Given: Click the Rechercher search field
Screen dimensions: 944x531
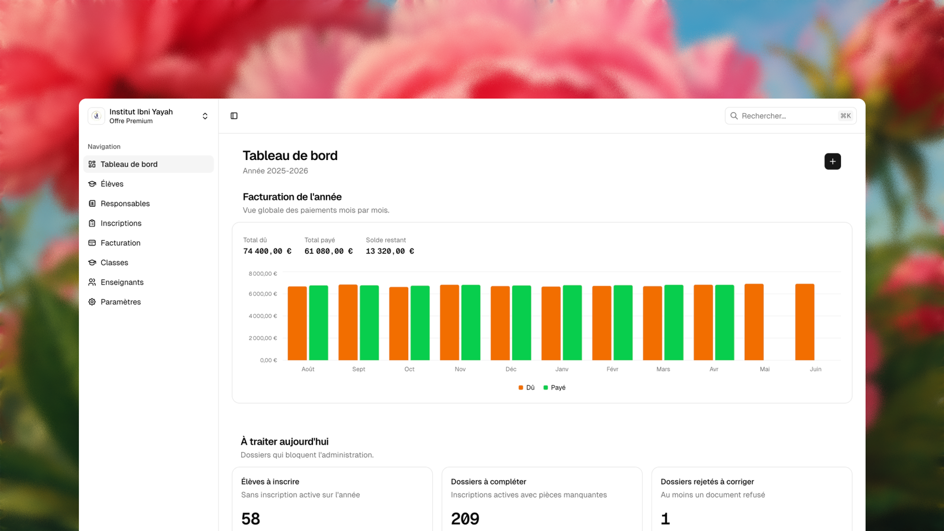Looking at the screenshot, I should pos(791,116).
